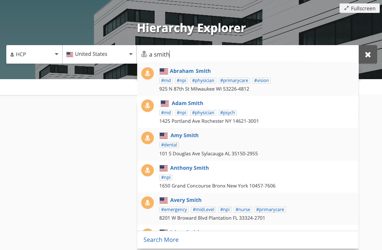Click the US flag next to Abraham Smith

164,71
